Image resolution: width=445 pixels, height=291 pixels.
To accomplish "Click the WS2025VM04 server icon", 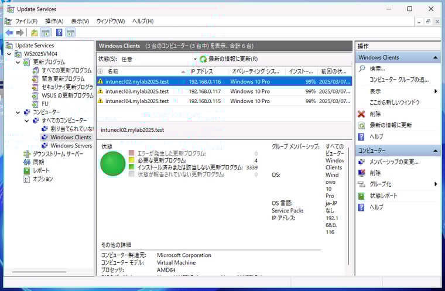I will tap(18, 54).
